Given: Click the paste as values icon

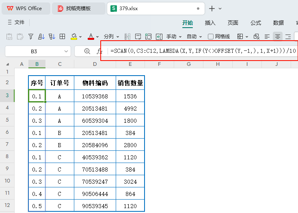Looking at the screenshot, I should 9,36.
